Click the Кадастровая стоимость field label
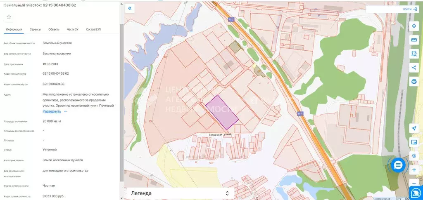423x200 pixels. [x=17, y=197]
